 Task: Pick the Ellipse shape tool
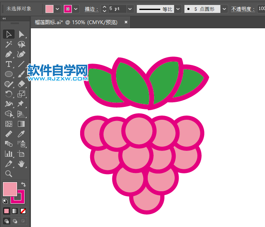tap(9, 74)
